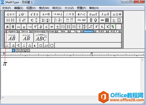Insert square brackets template from small bar

click(69, 27)
